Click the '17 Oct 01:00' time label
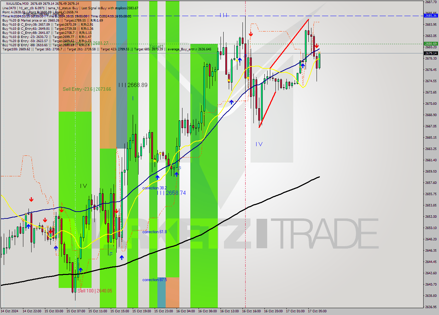This screenshot has height=315, width=439. coord(295,311)
